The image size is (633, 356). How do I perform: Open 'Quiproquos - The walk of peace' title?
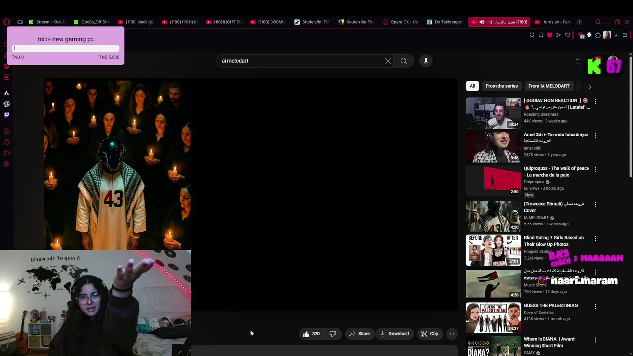[556, 171]
